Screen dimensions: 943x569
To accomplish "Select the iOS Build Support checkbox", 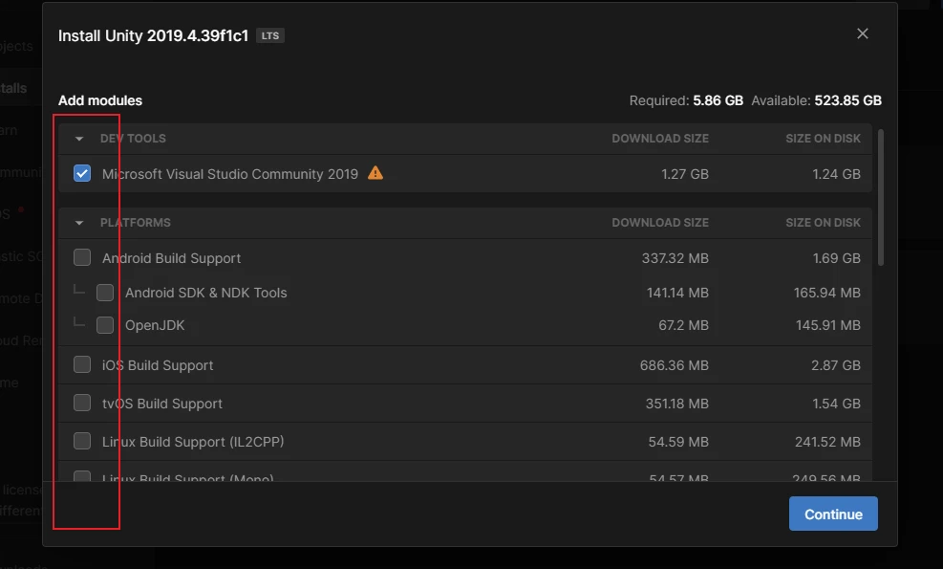I will click(83, 365).
